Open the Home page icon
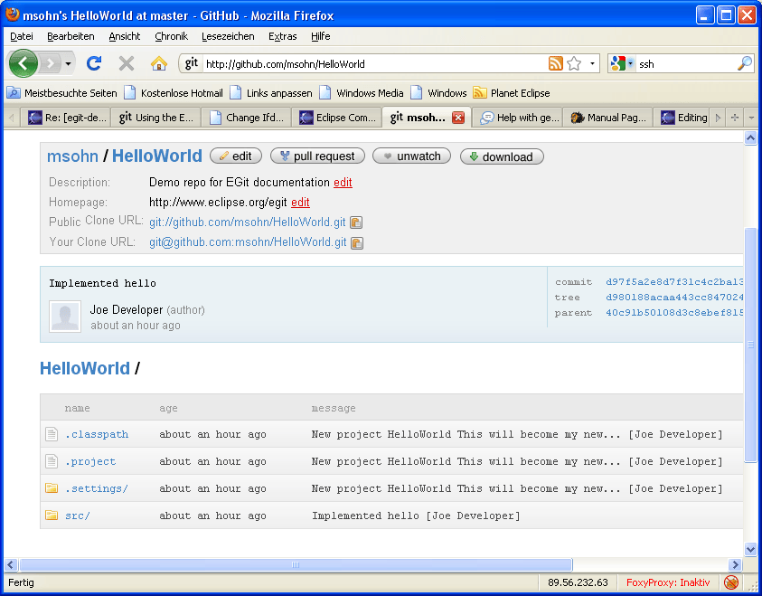Viewport: 762px width, 596px height. coord(159,63)
